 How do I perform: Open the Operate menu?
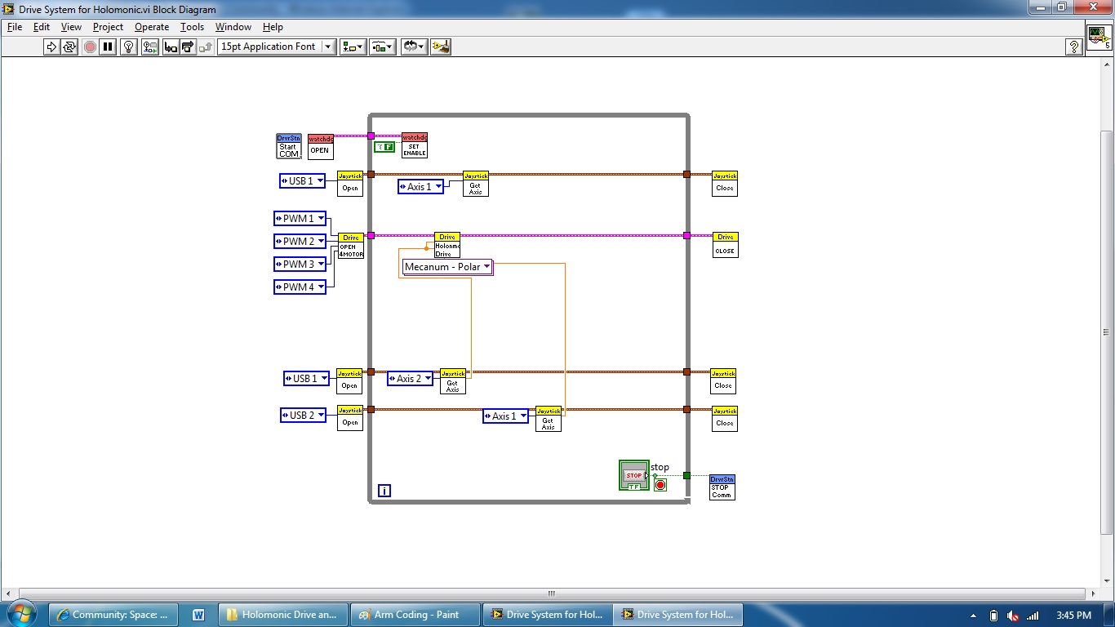pos(151,27)
